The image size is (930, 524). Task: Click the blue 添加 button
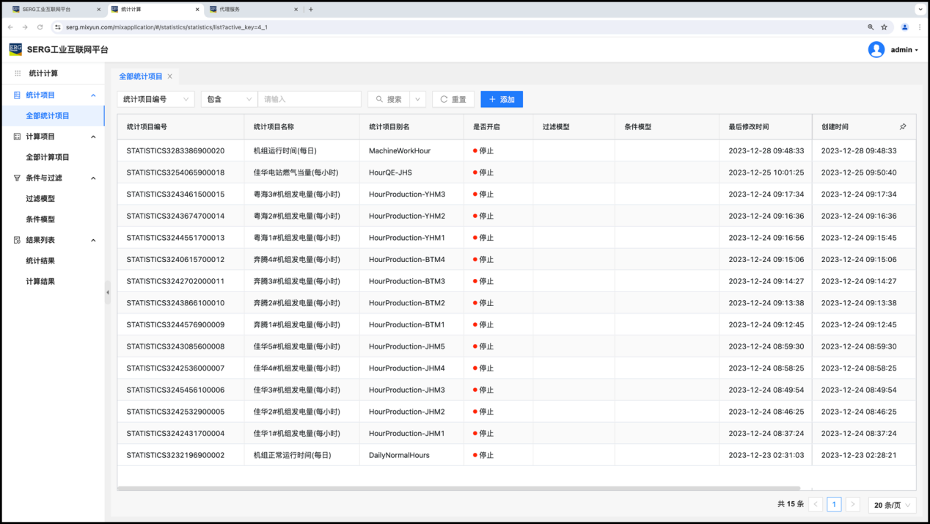(502, 99)
